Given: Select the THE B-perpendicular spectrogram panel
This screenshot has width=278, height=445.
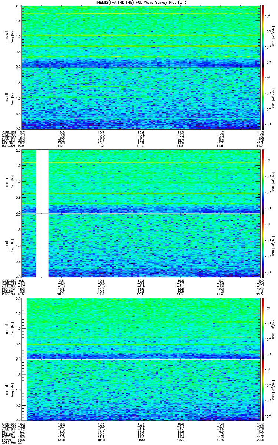Looking at the screenshot, I should click(x=141, y=328).
